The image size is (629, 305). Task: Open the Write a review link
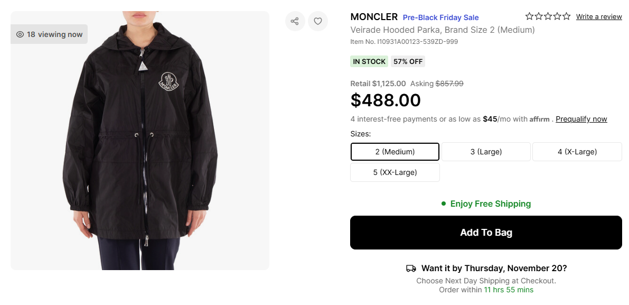click(599, 16)
